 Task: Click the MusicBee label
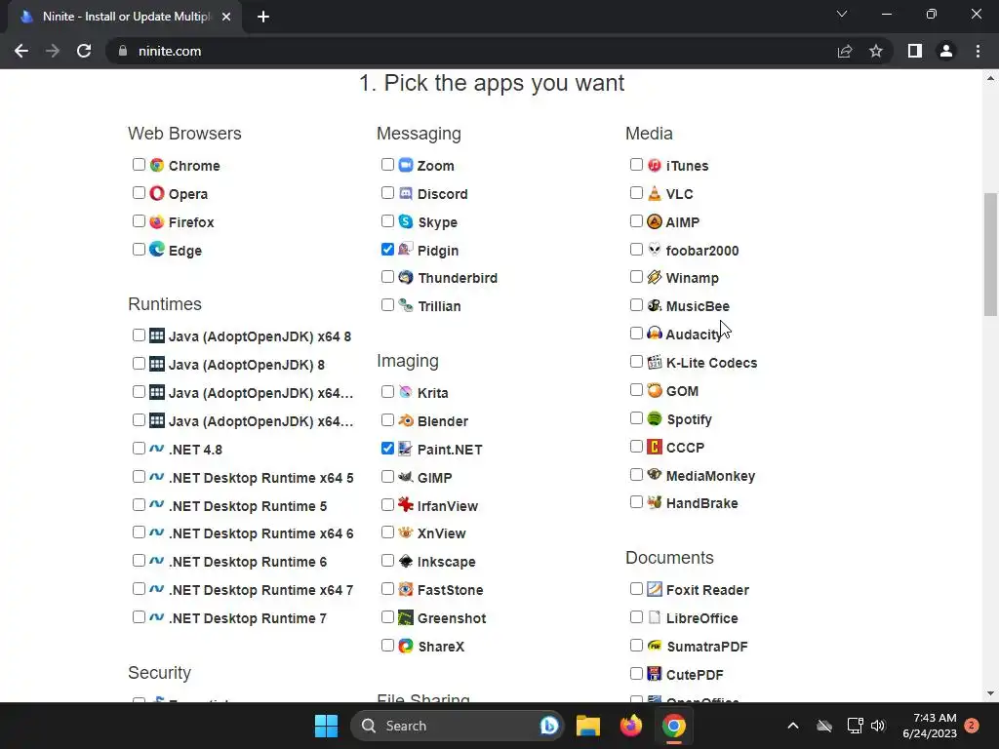point(698,306)
